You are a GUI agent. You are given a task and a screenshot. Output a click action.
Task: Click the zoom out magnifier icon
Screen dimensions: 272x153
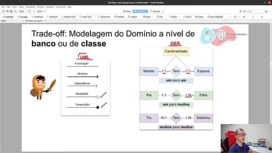click(x=15, y=11)
